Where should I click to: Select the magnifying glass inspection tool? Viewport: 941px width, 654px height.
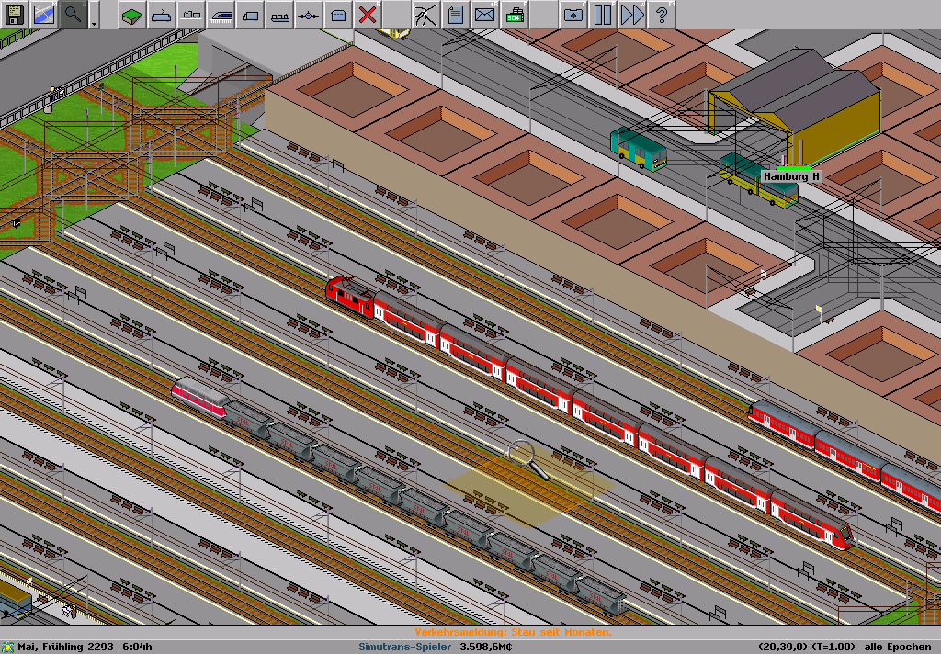point(73,14)
